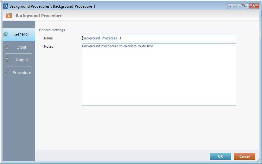This screenshot has height=164, width=262.
Task: Maximize the Background Procedure dialog
Action: tap(242, 6)
